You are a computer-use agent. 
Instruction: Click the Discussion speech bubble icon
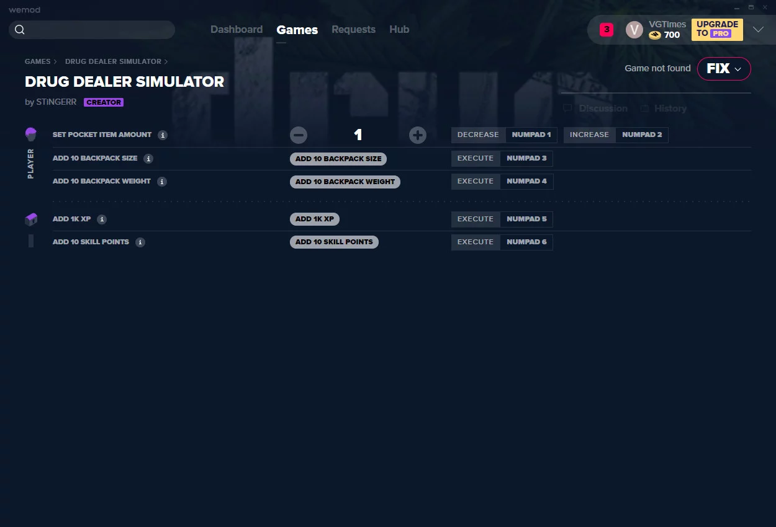(567, 108)
